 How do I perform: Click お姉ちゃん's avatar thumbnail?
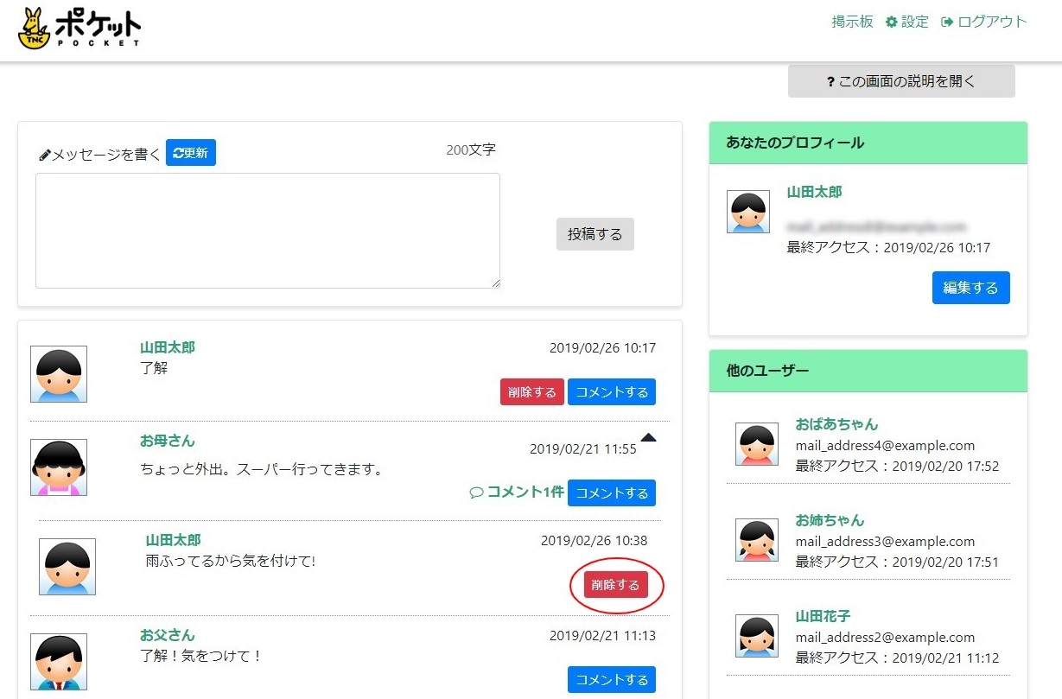[x=756, y=539]
